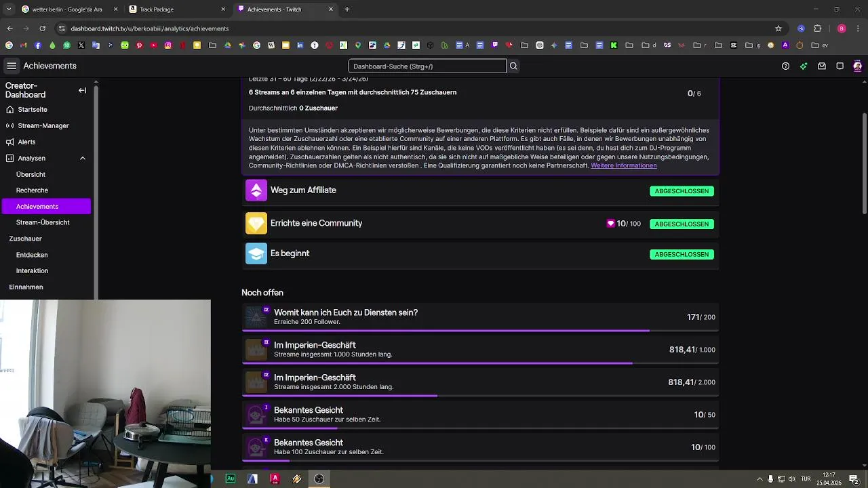Expand the Zuschauer sidebar section

[x=25, y=239]
